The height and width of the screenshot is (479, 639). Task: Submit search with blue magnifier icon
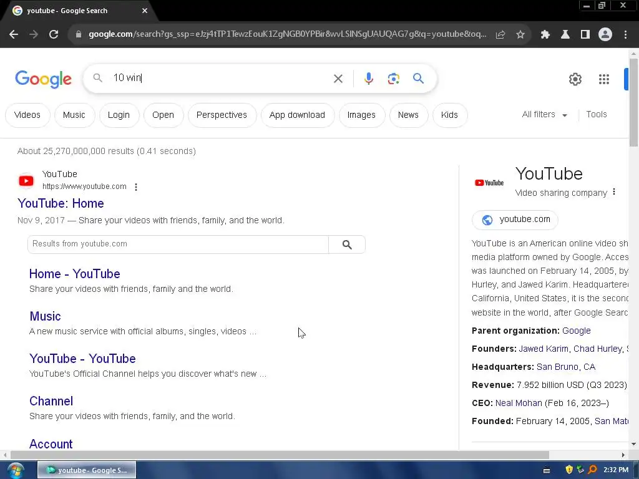(419, 78)
